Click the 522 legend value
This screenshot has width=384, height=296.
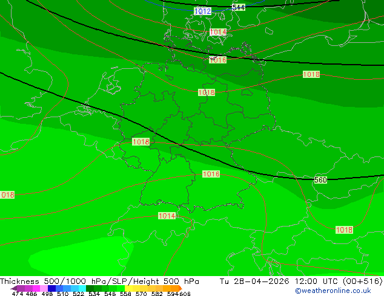click(x=78, y=294)
